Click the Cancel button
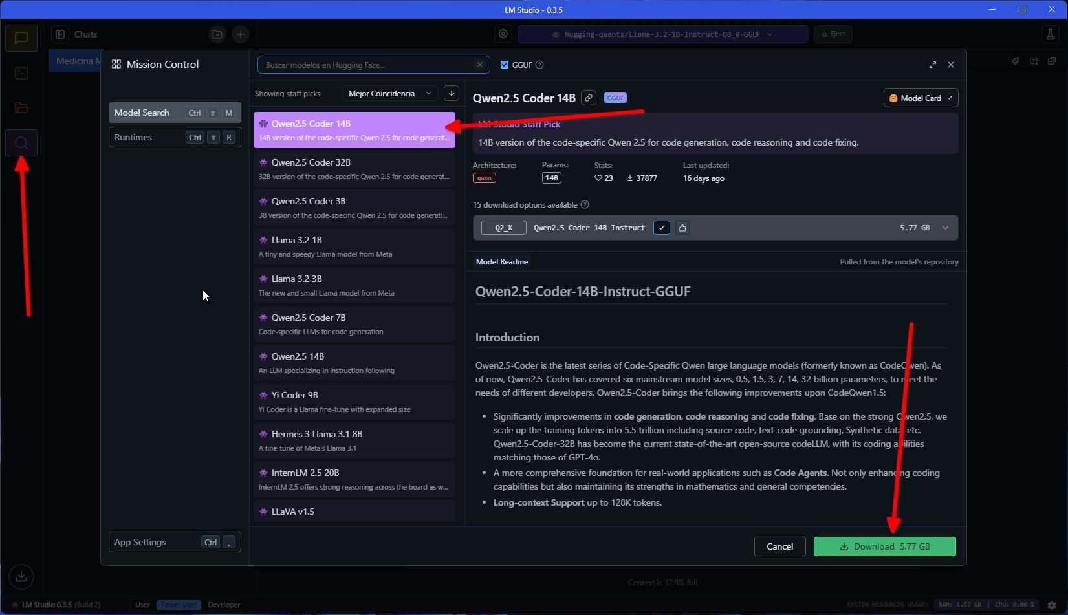1068x615 pixels. tap(779, 546)
